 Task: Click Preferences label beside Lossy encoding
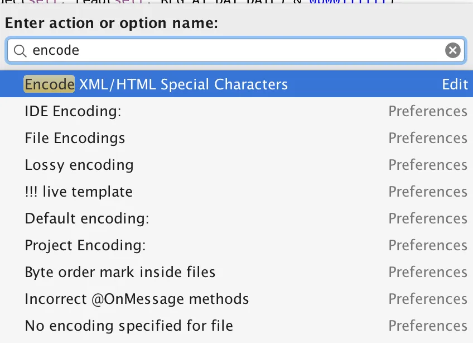click(x=428, y=165)
